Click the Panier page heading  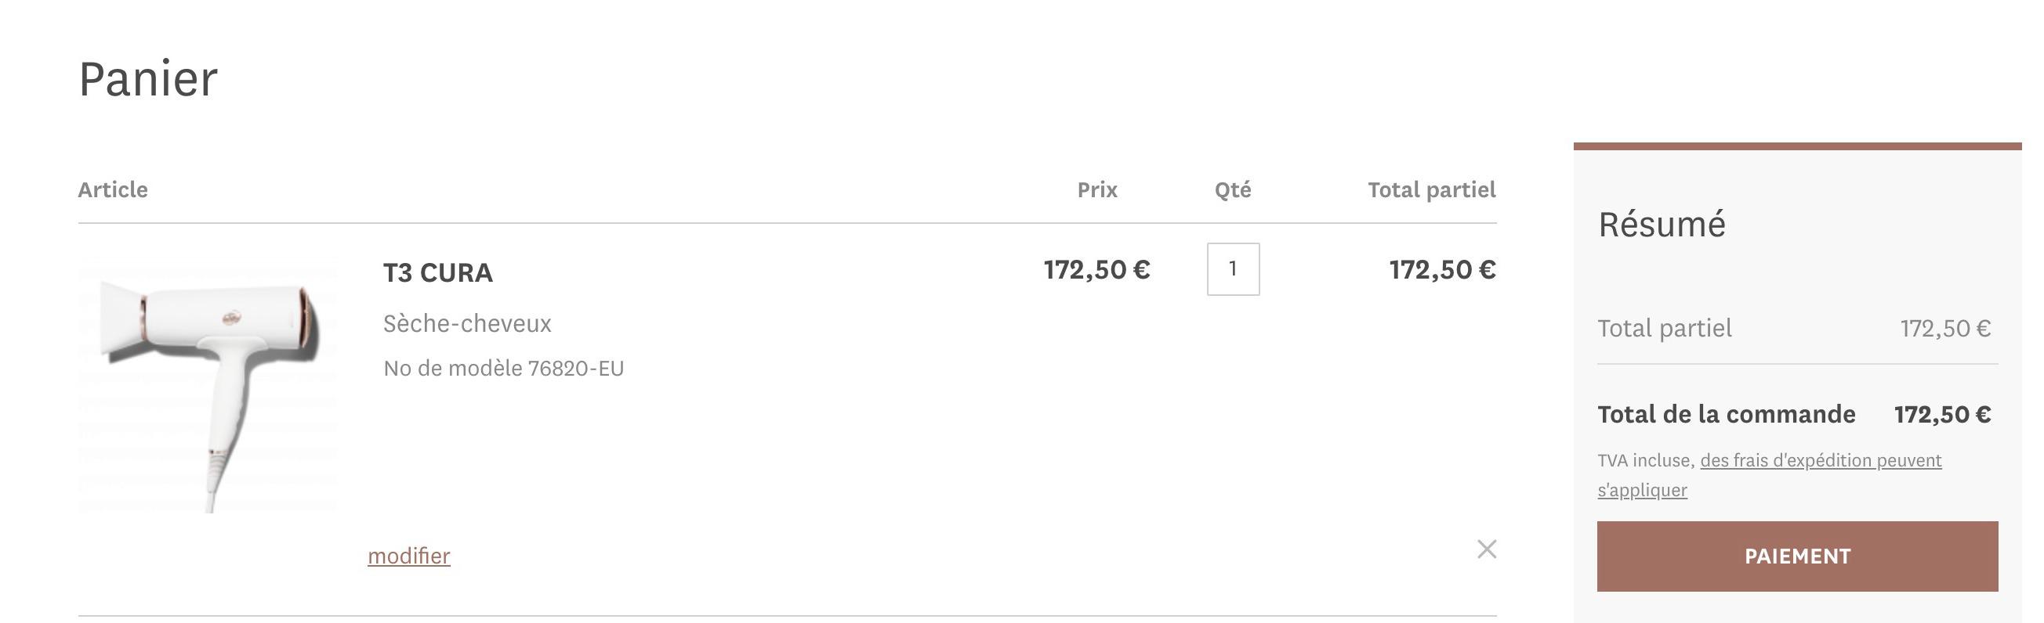pyautogui.click(x=148, y=78)
